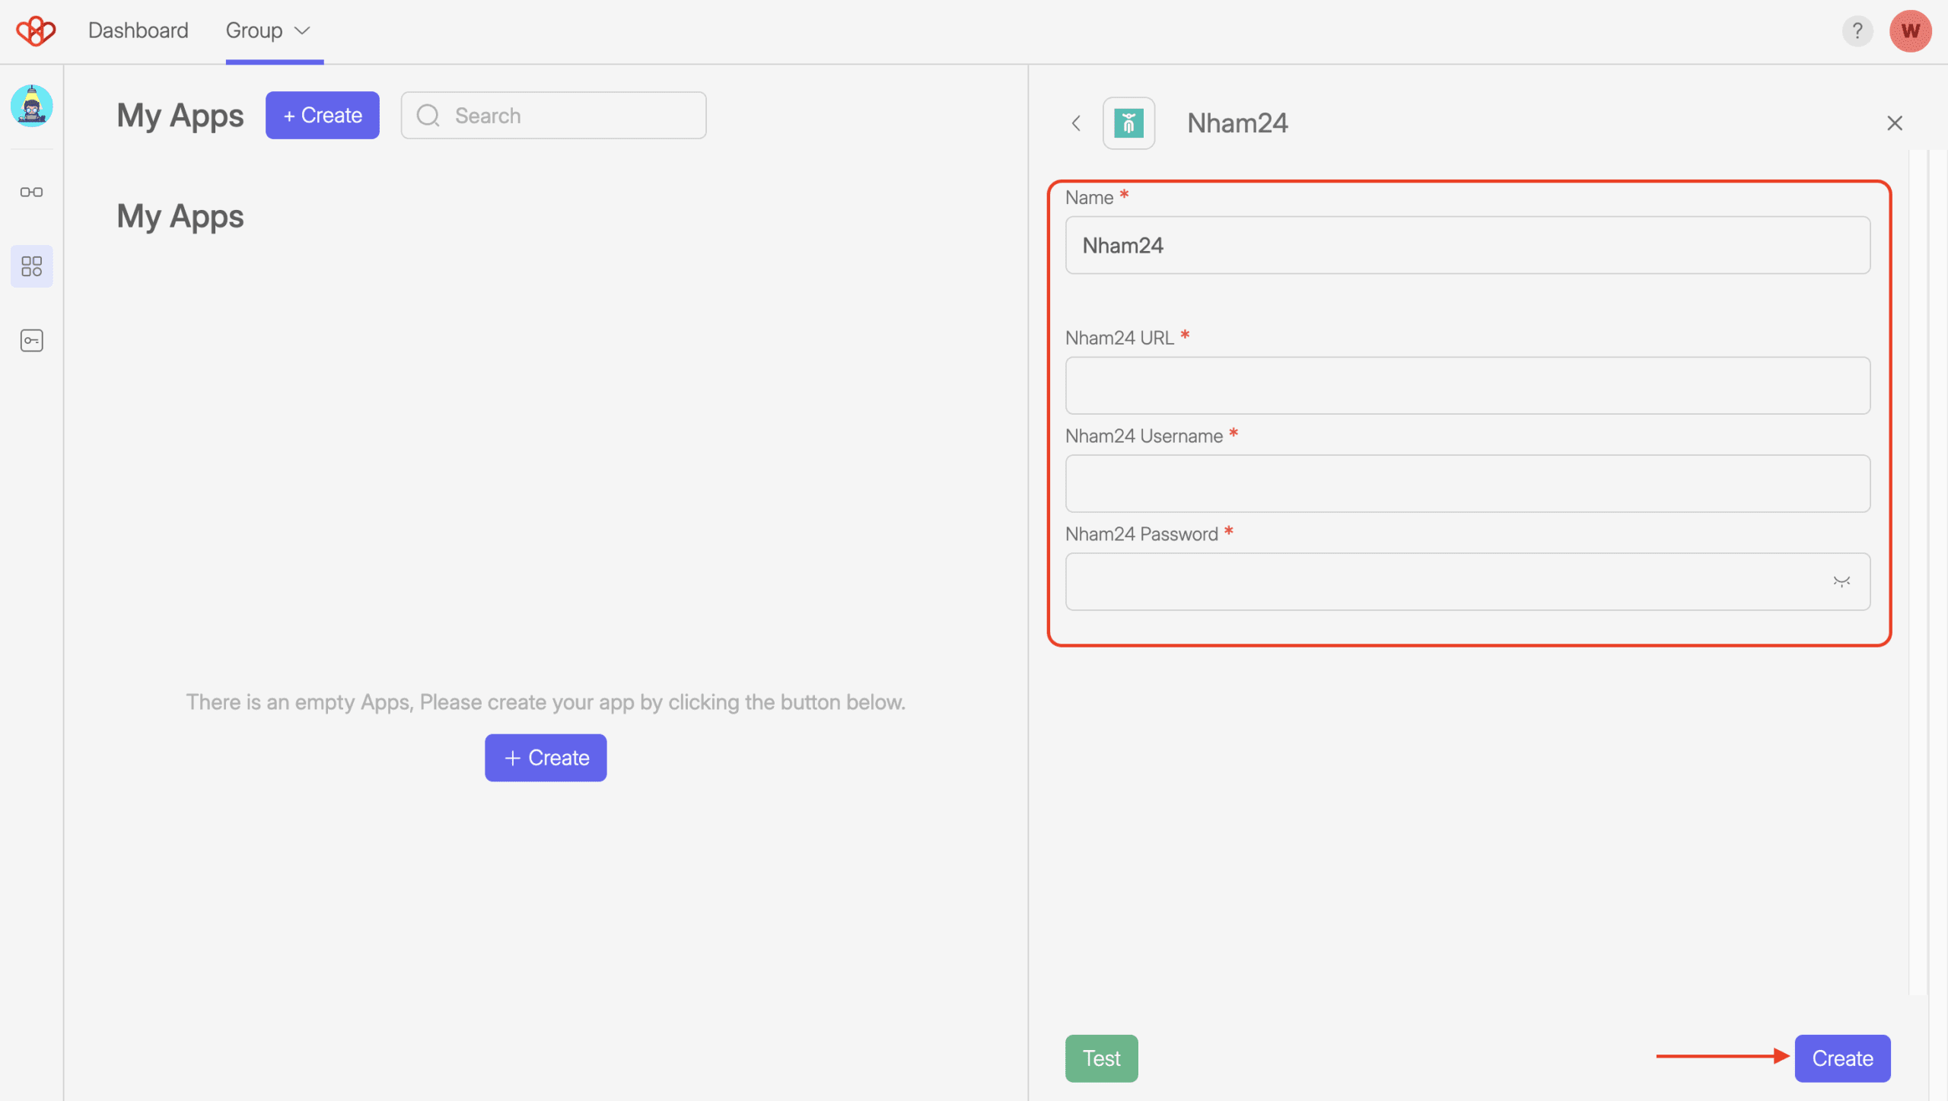This screenshot has width=1948, height=1101.
Task: Close the Nham24 panel with X
Action: tap(1895, 123)
